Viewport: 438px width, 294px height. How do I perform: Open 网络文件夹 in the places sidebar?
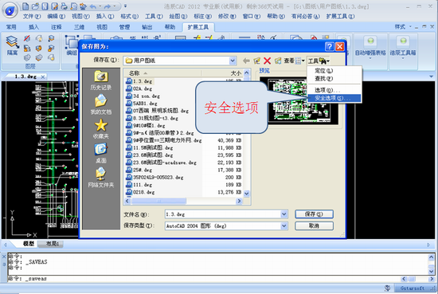[x=101, y=177]
